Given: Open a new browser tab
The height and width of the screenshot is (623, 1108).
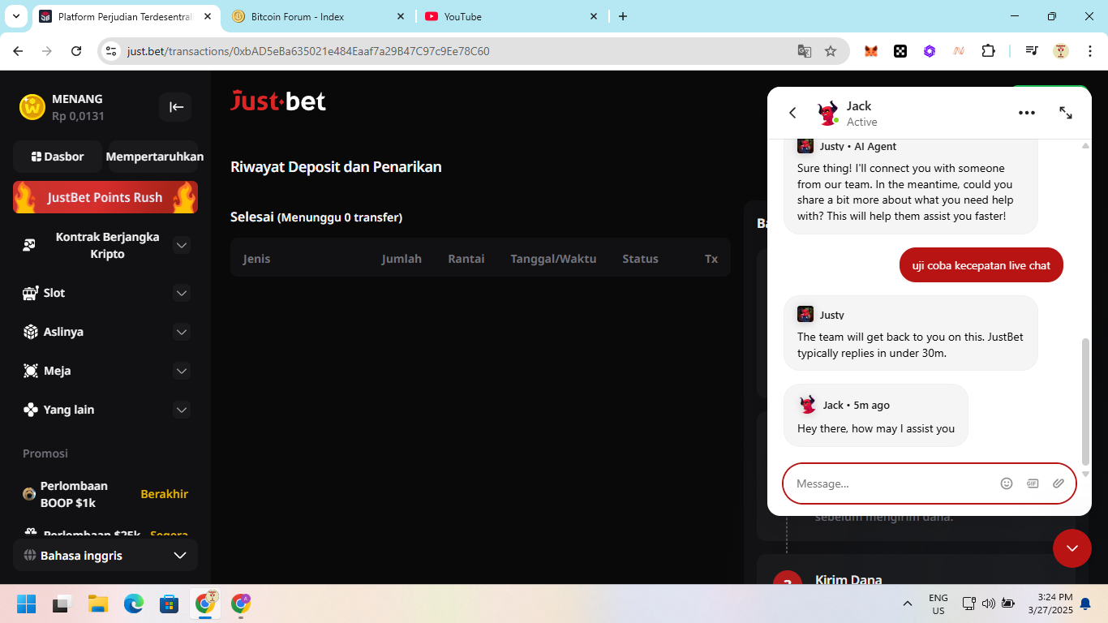Looking at the screenshot, I should click(623, 16).
